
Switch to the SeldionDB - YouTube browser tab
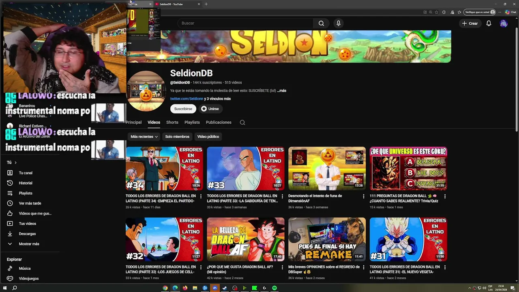tap(177, 4)
